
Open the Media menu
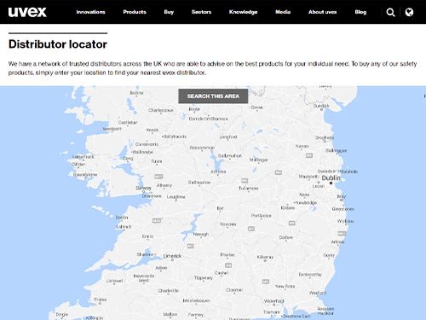[x=283, y=12]
